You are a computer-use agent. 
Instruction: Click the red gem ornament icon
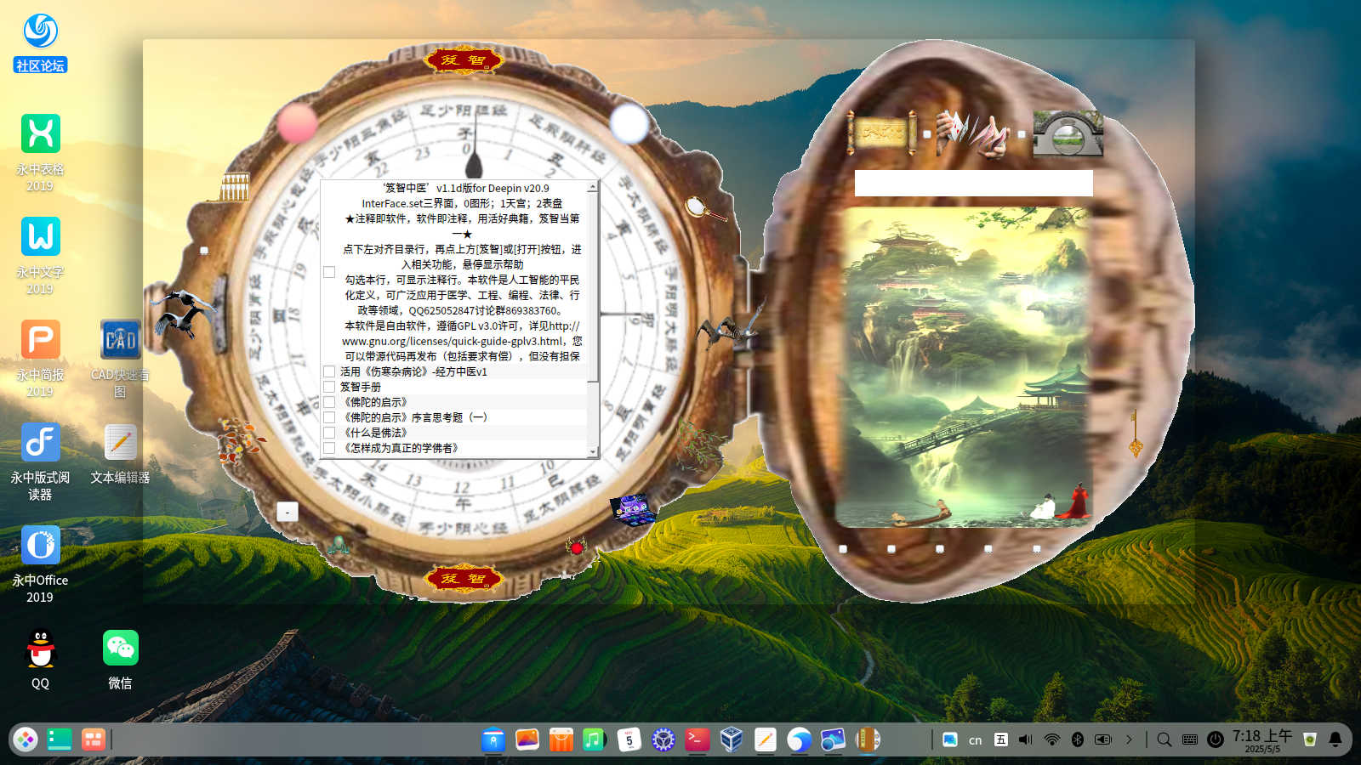577,548
